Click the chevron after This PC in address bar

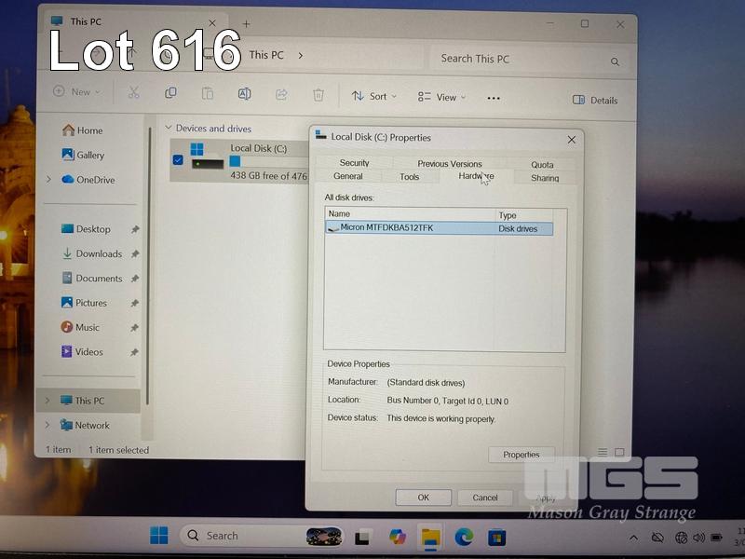point(300,56)
